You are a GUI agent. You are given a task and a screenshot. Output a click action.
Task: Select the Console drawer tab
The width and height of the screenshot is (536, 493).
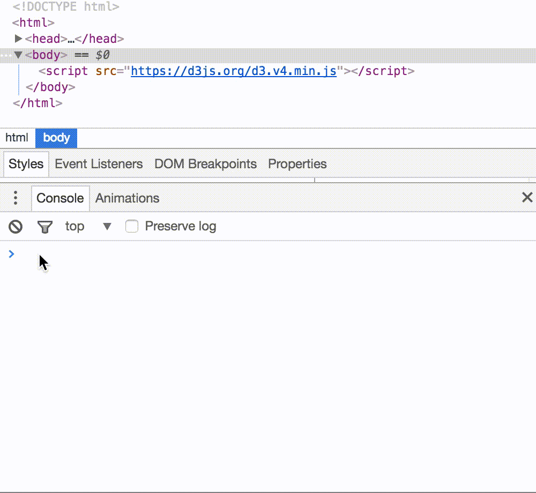60,198
